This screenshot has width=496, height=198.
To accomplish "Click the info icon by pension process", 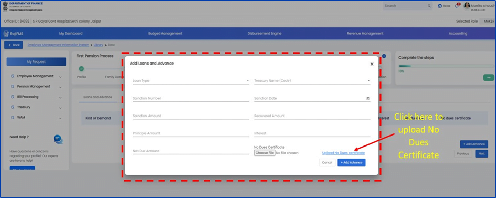I will click(x=384, y=56).
